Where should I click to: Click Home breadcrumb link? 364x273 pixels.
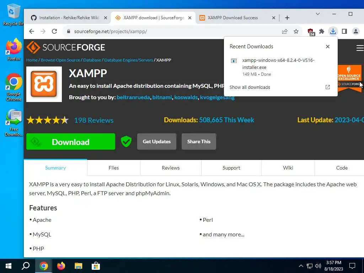(x=32, y=60)
